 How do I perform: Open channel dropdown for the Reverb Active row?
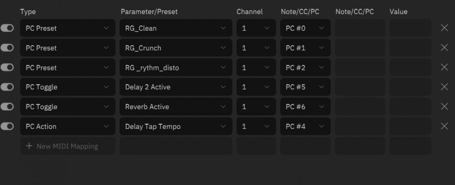tap(256, 107)
